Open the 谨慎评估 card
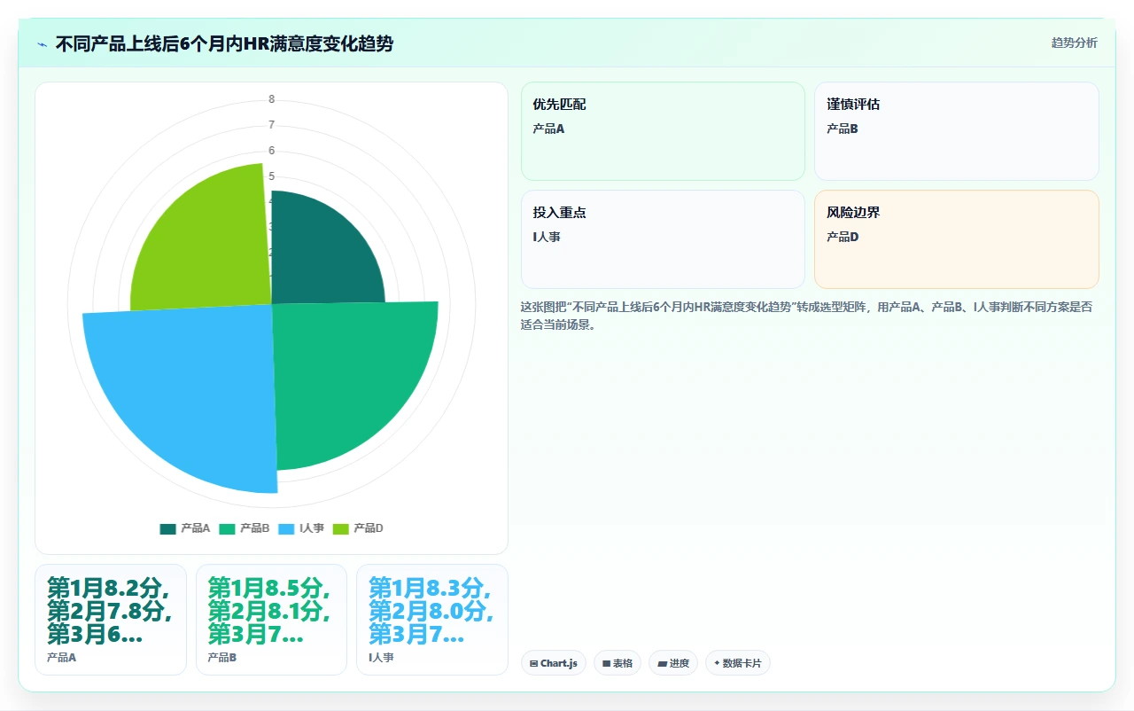1134x711 pixels. 957,131
